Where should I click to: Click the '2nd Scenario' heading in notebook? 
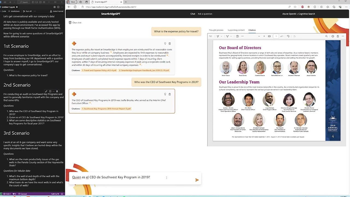17,85
